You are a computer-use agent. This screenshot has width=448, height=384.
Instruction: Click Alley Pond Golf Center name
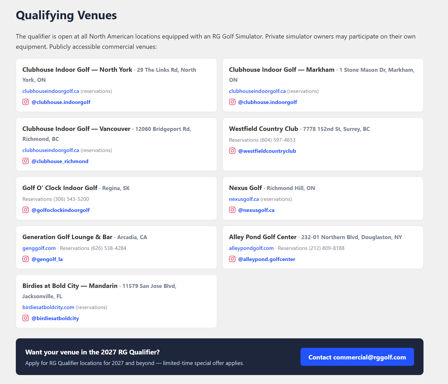click(263, 237)
